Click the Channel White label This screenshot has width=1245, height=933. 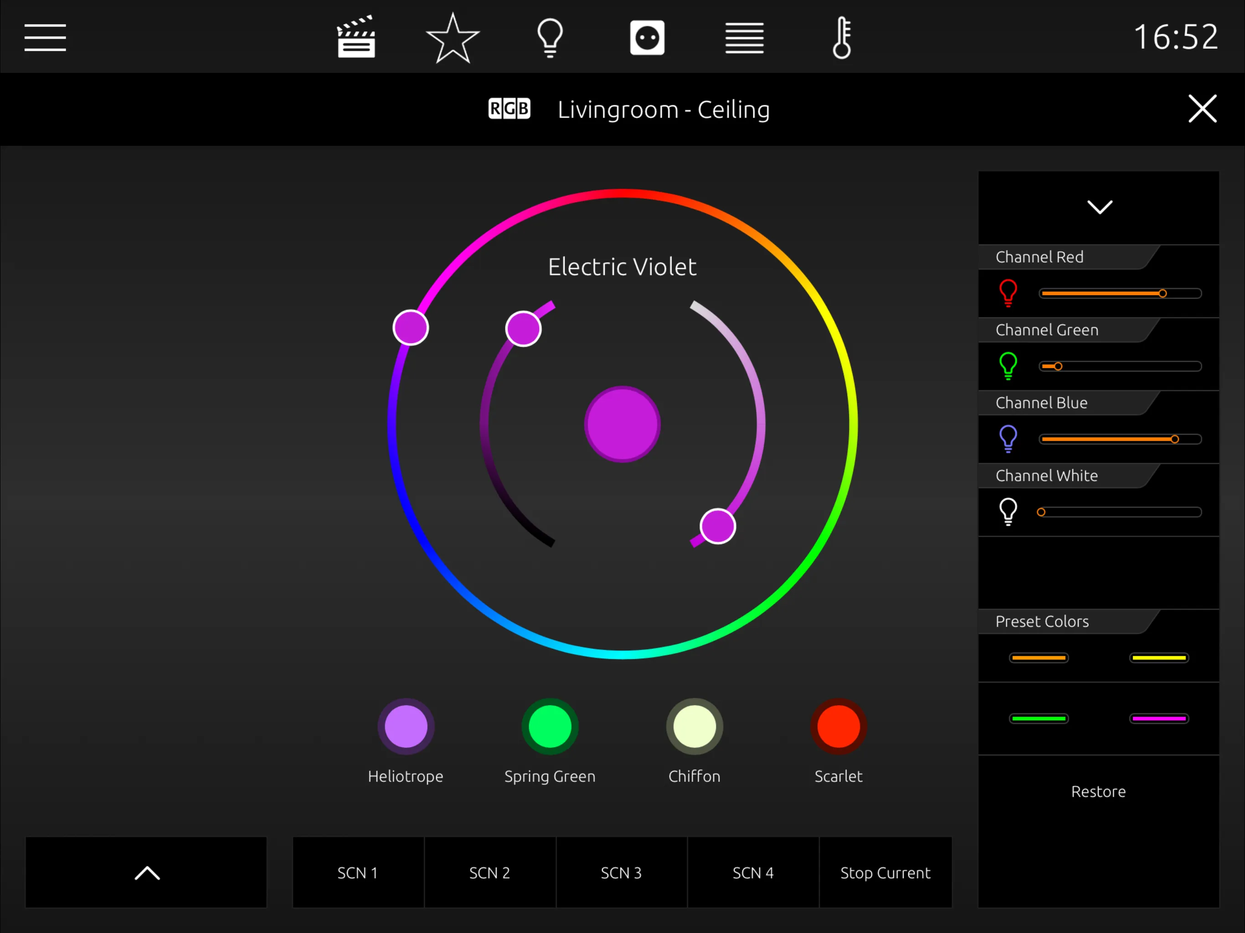(1046, 476)
